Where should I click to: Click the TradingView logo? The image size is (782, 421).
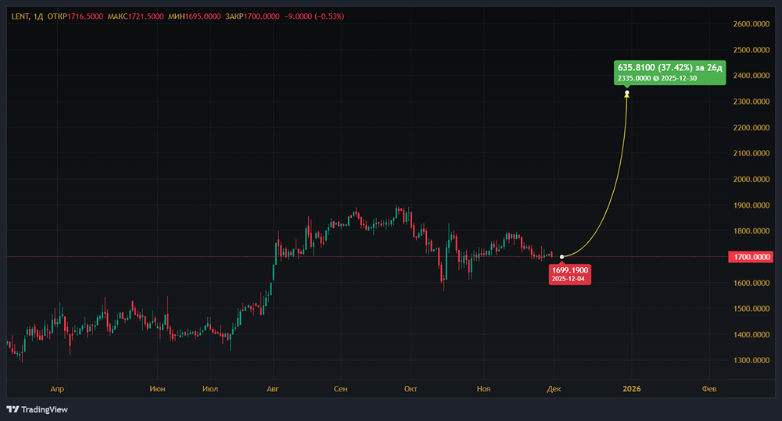37,409
